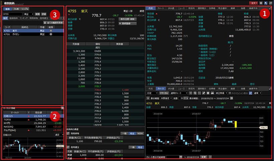Select the 日経225 row in market list

tap(33, 116)
